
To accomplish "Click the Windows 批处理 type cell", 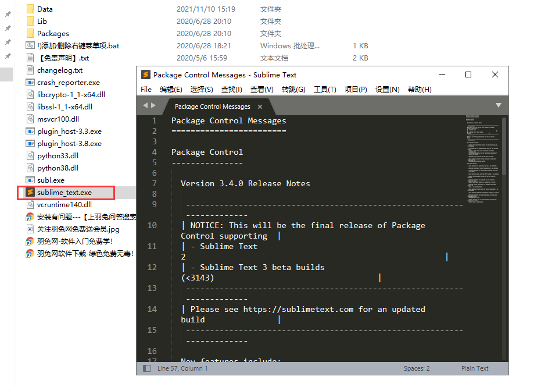I will (290, 46).
